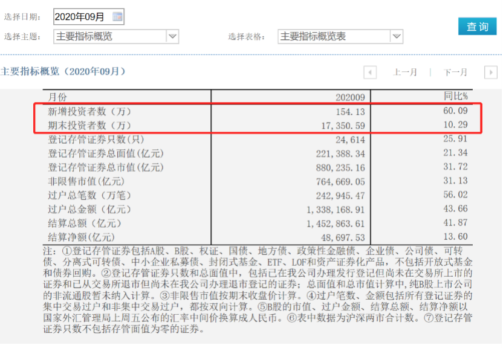Select the 主要指标概览 theme combo box text

point(84,36)
